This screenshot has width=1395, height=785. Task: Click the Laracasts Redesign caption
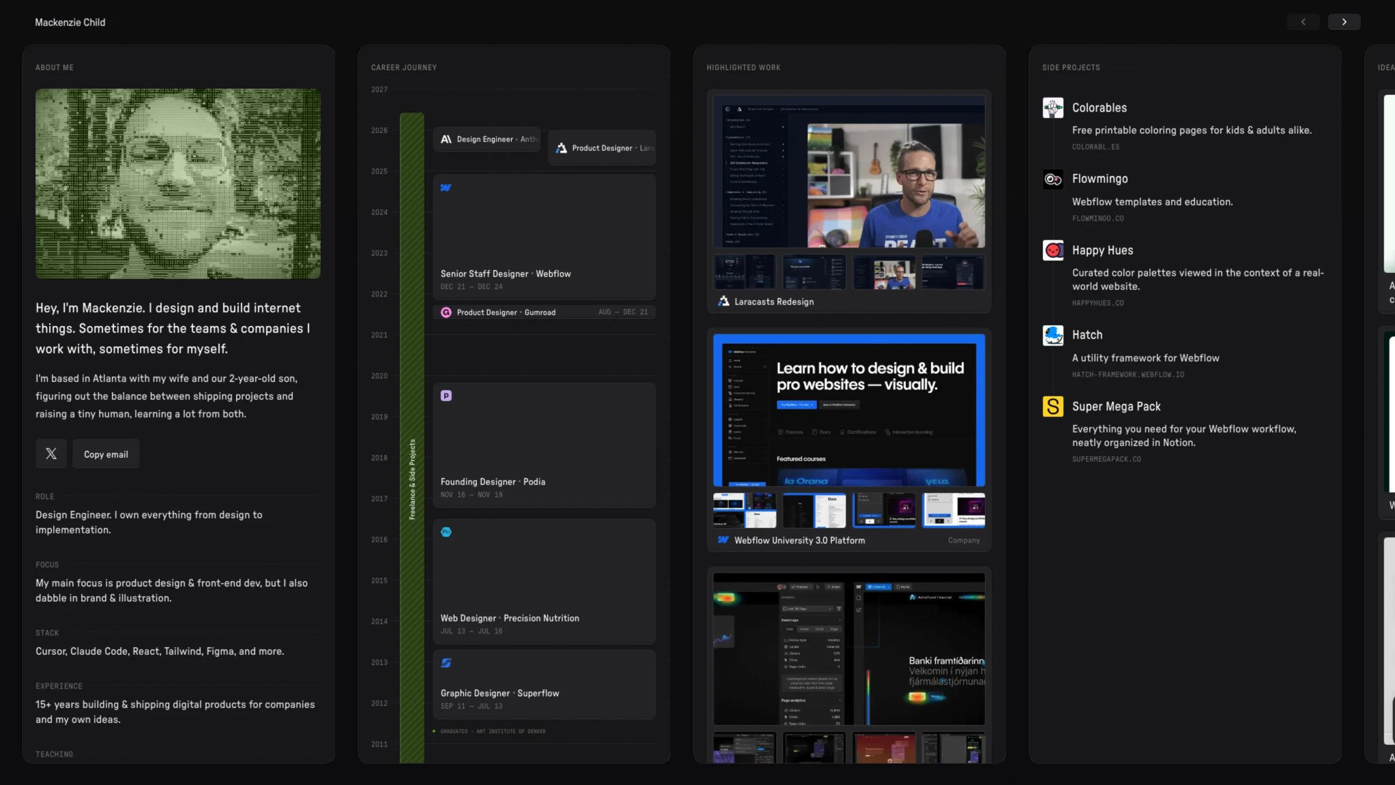click(774, 301)
